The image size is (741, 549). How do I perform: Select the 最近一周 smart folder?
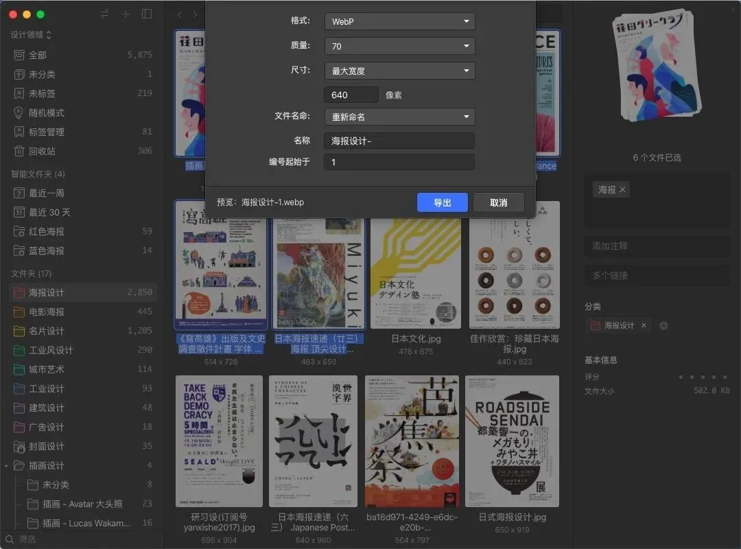[83, 193]
